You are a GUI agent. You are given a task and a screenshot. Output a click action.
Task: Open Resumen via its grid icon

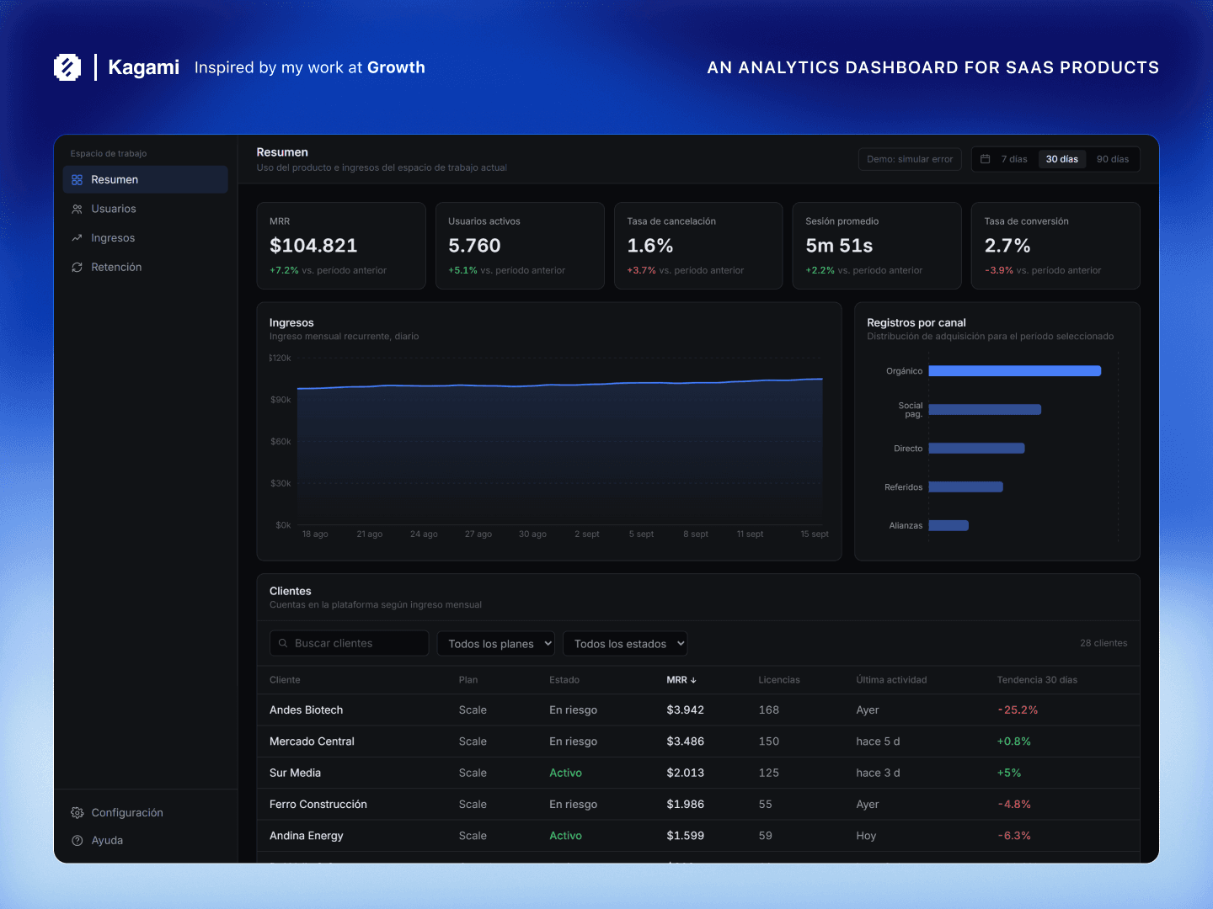(77, 180)
